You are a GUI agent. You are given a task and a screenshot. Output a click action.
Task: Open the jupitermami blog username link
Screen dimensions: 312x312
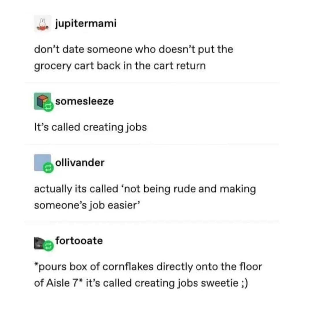(85, 23)
